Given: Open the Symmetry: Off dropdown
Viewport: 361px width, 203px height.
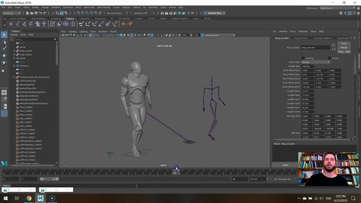Looking at the screenshot, I should [141, 13].
